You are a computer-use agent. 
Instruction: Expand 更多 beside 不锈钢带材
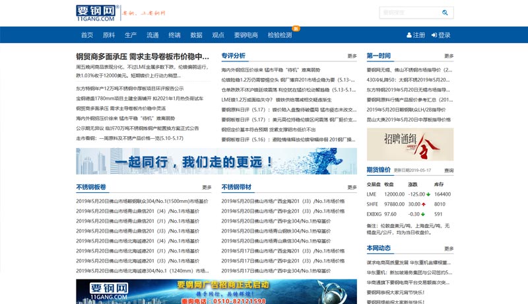coord(352,188)
